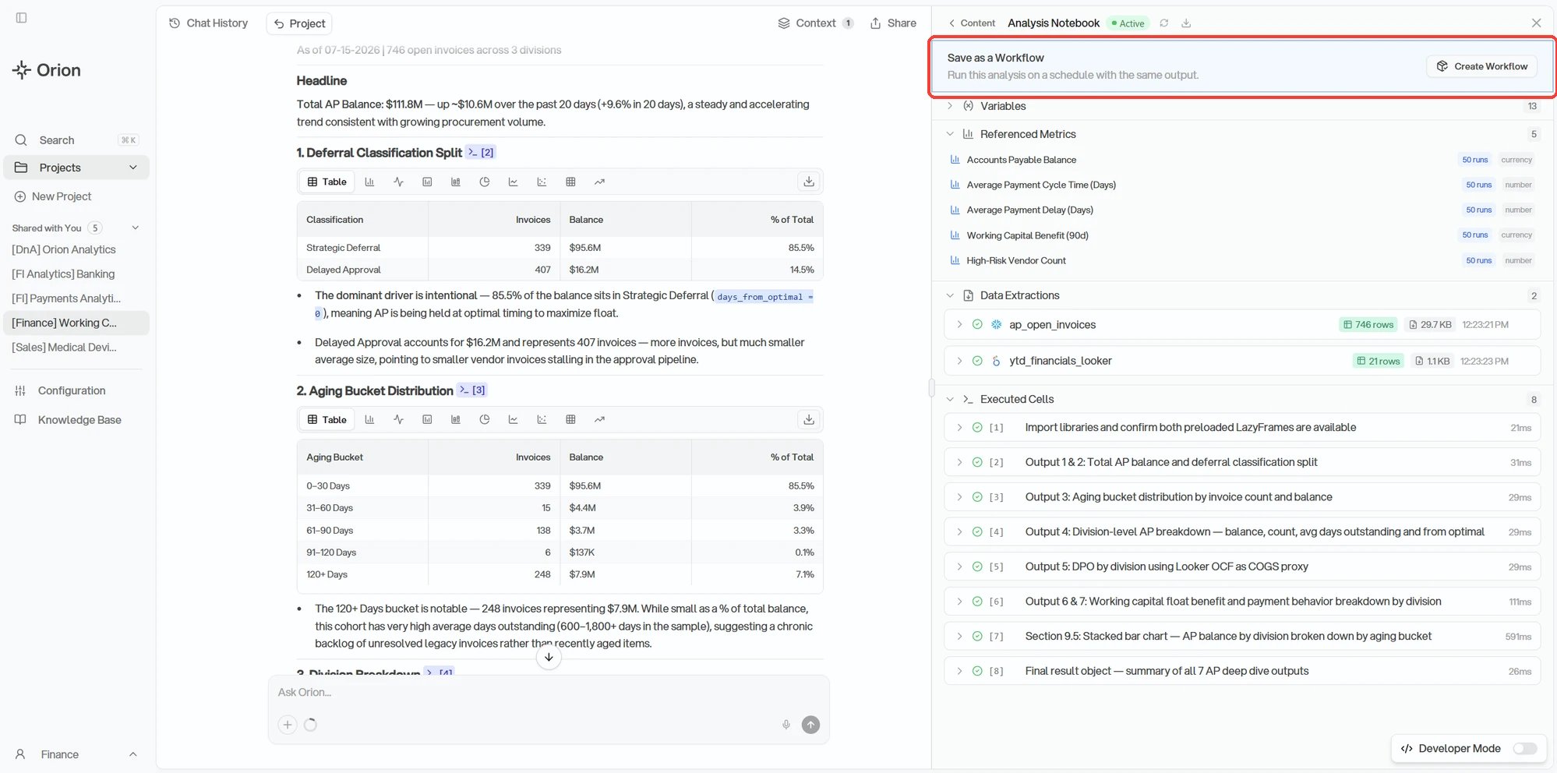Toggle the left sidebar panel icon
The image size is (1557, 773).
(21, 18)
